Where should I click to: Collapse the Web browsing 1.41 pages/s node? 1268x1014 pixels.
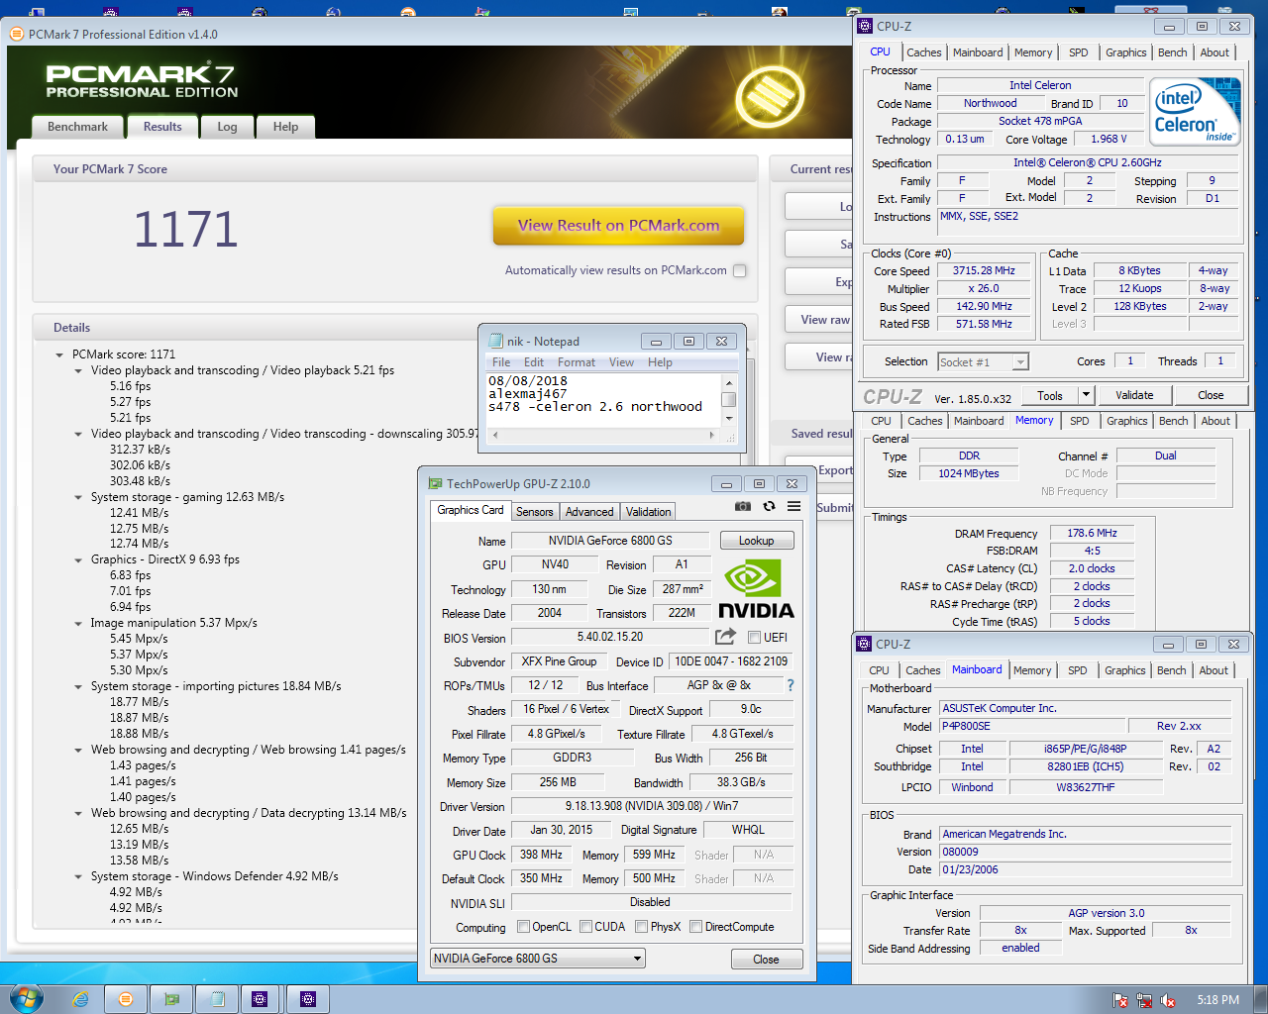tap(78, 750)
